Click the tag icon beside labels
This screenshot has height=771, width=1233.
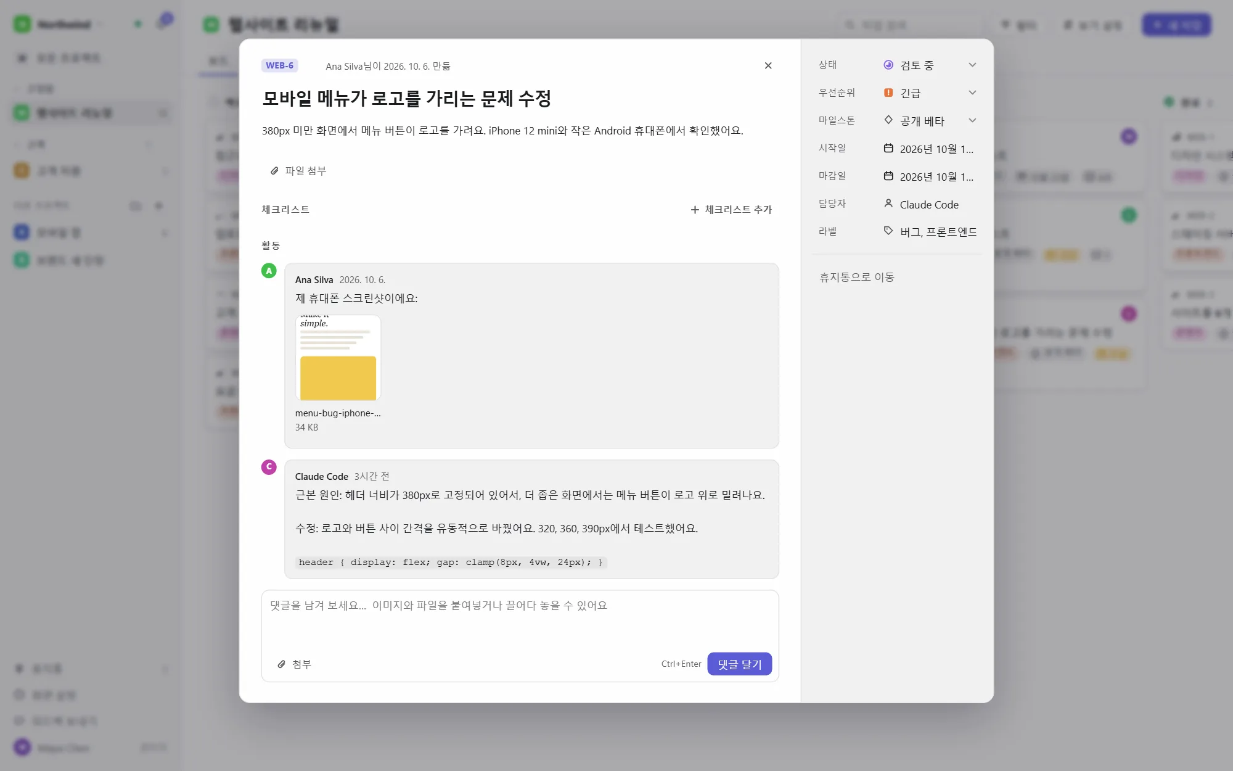pos(888,231)
